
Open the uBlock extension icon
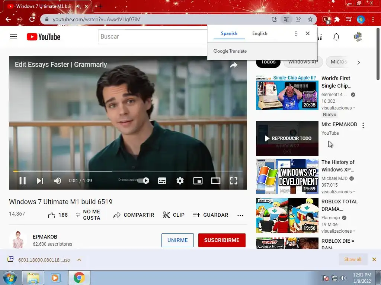click(326, 20)
